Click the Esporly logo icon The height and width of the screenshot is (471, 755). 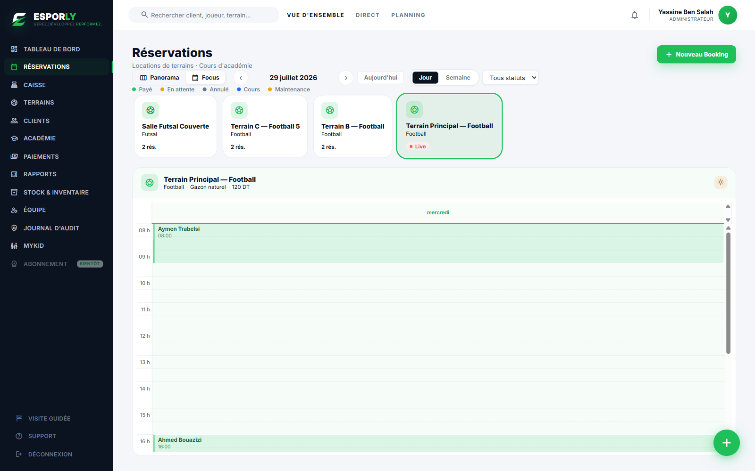click(19, 19)
